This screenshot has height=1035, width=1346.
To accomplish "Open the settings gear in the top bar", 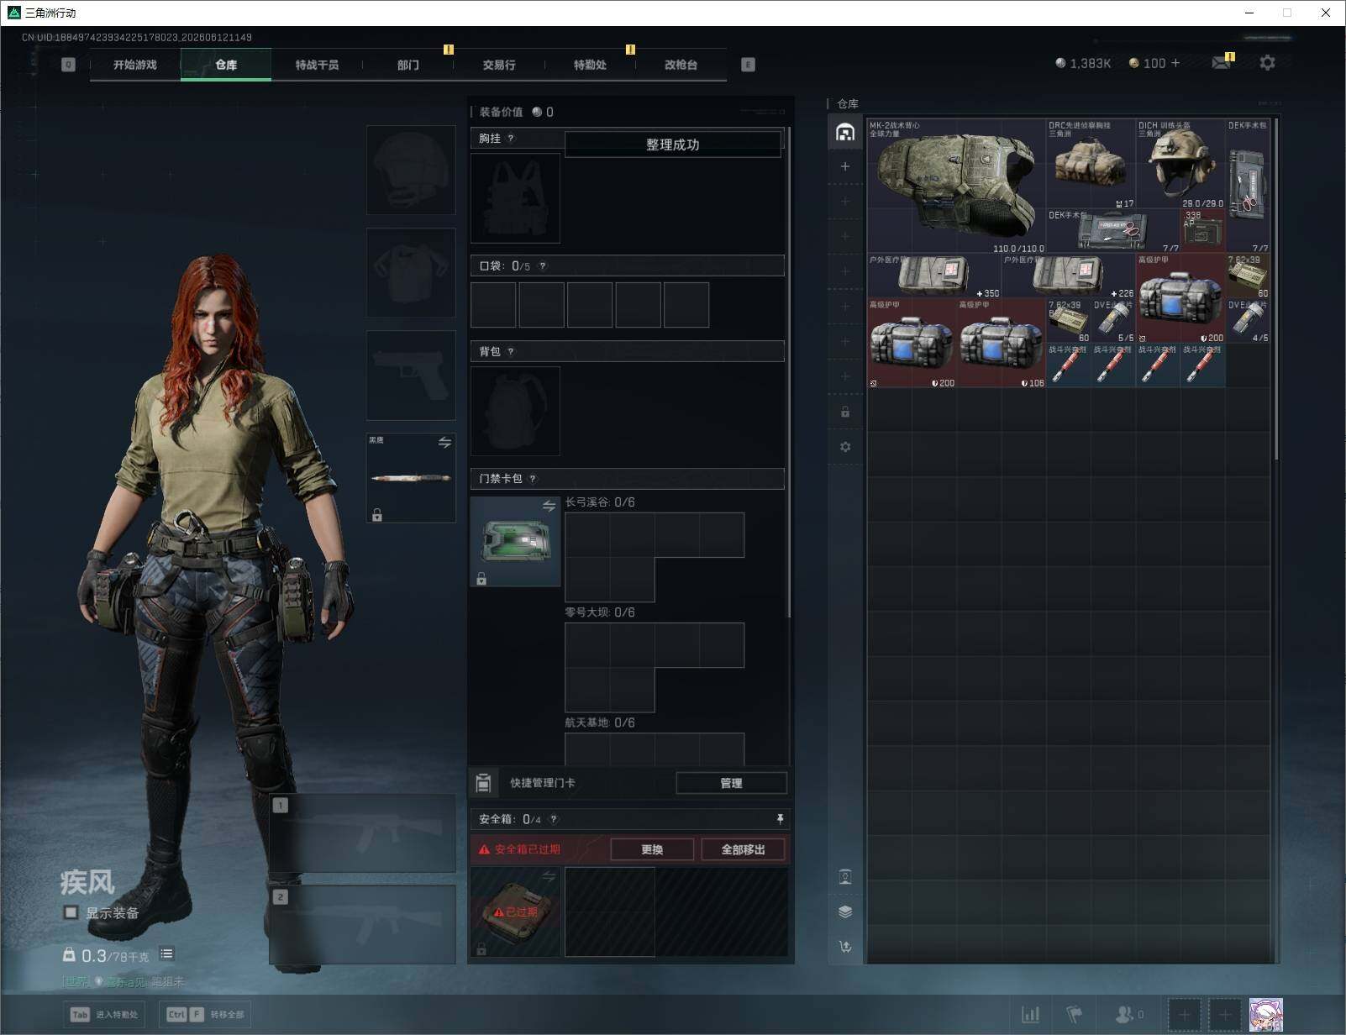I will (x=1267, y=63).
